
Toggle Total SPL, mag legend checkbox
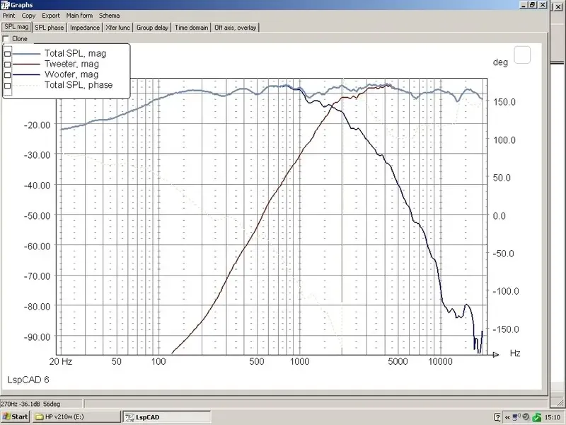[8, 54]
